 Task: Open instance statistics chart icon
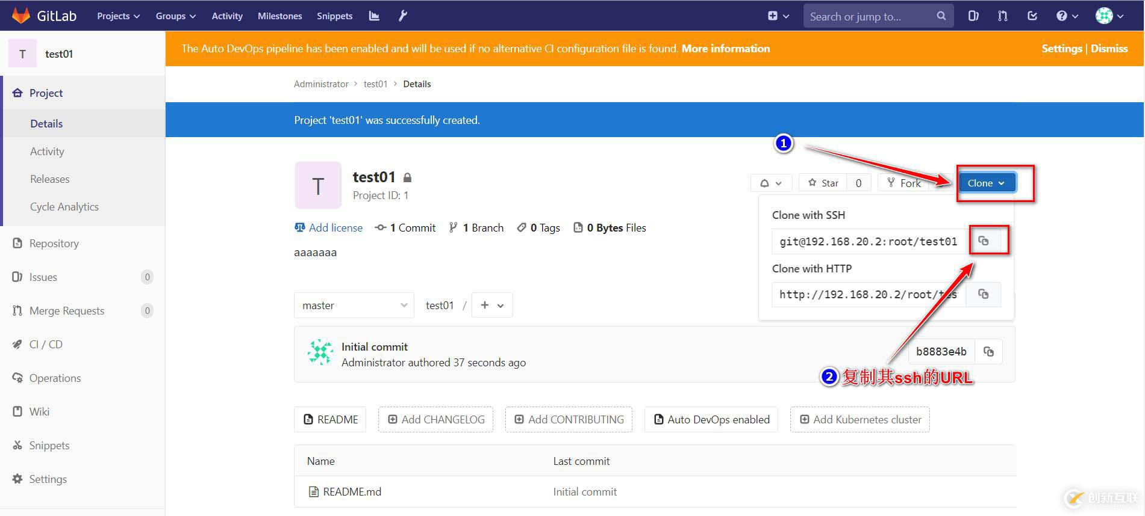coord(374,16)
